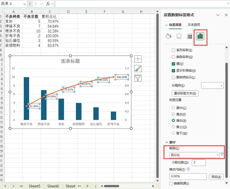The width and height of the screenshot is (230, 189).
Task: Select the 靠右(R) label position
Action: (x=173, y=120)
